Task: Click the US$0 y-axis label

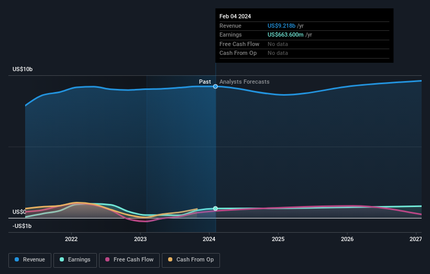Action: pos(19,212)
